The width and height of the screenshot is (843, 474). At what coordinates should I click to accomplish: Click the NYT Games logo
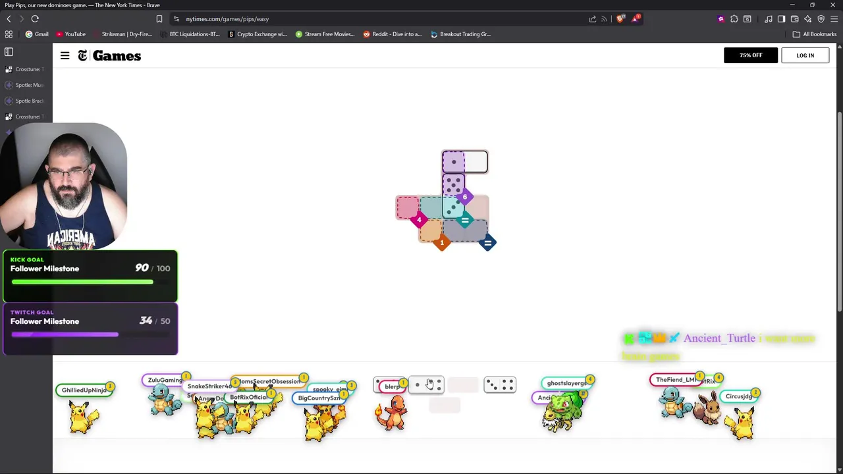(109, 56)
